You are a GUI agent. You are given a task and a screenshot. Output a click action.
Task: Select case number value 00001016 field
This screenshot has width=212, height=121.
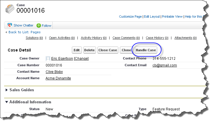point(54,65)
